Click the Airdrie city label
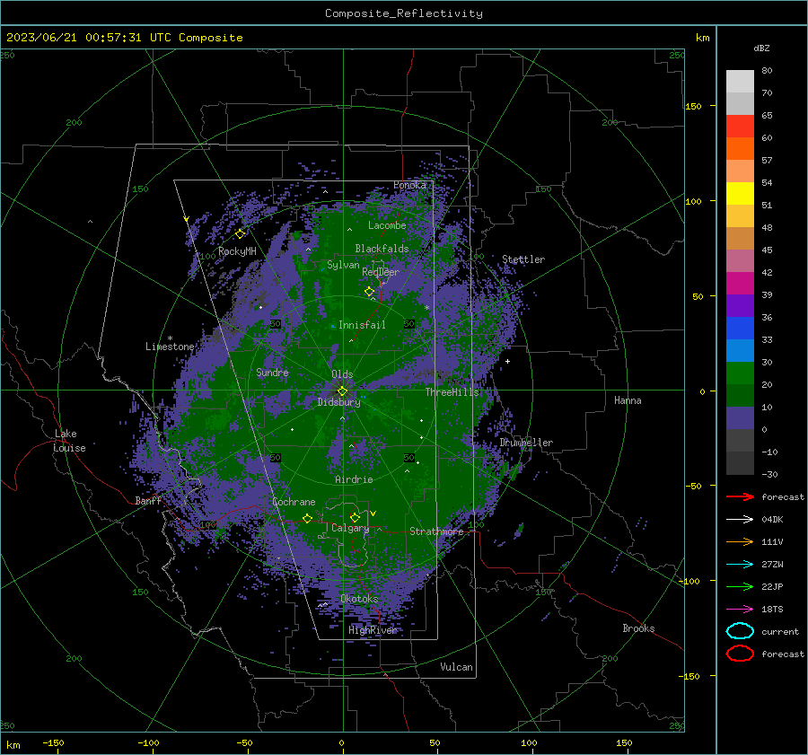Screen dimensions: 808x755 pos(354,479)
